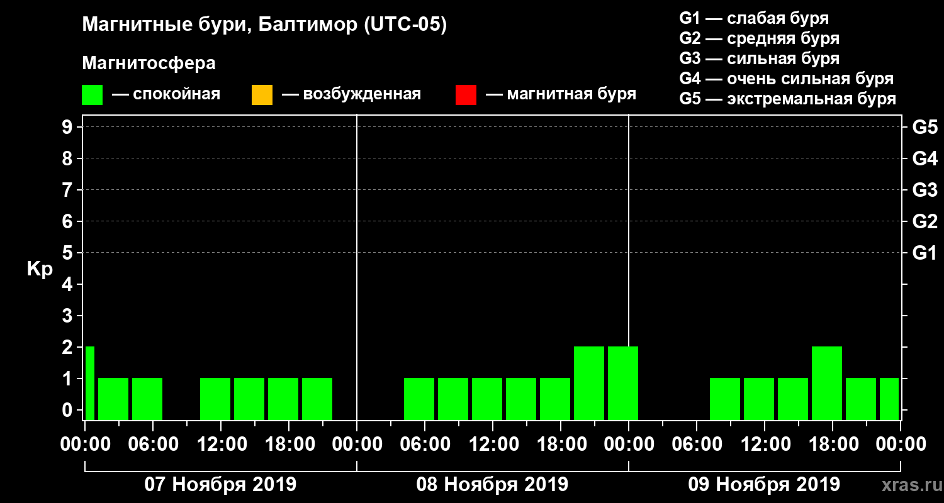Click the 'Kp' axis title

40,269
